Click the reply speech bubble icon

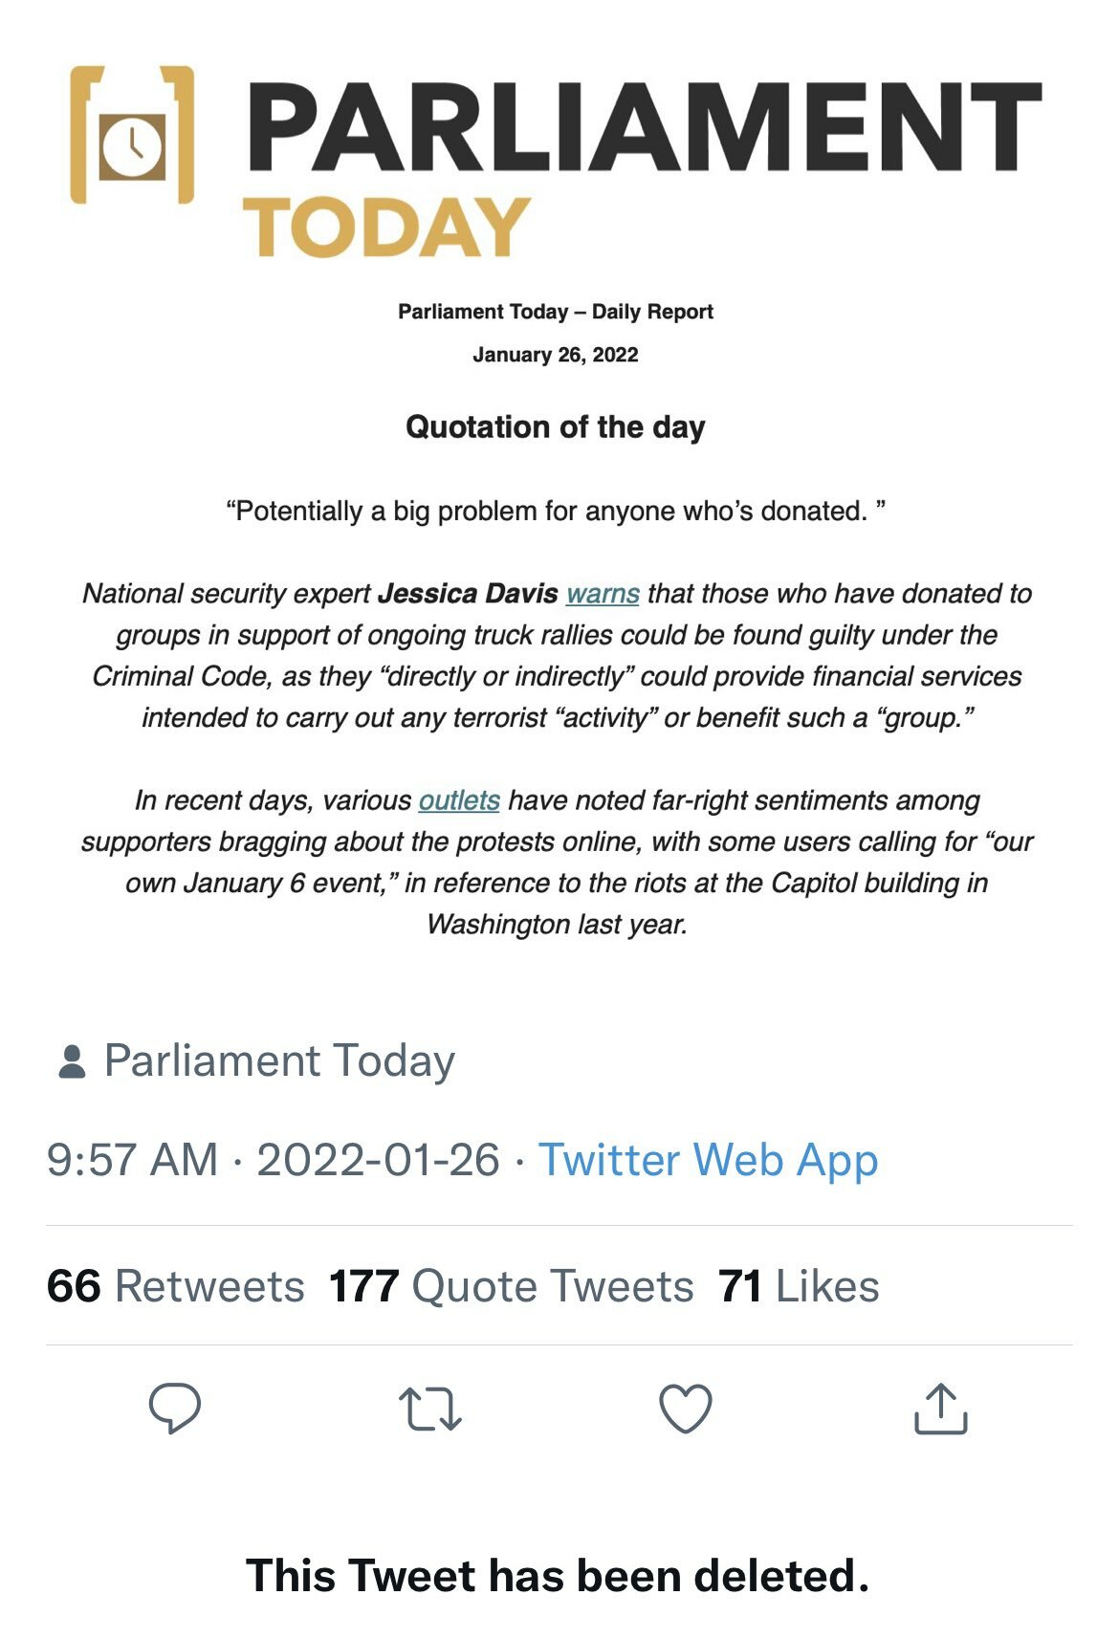pyautogui.click(x=175, y=1409)
